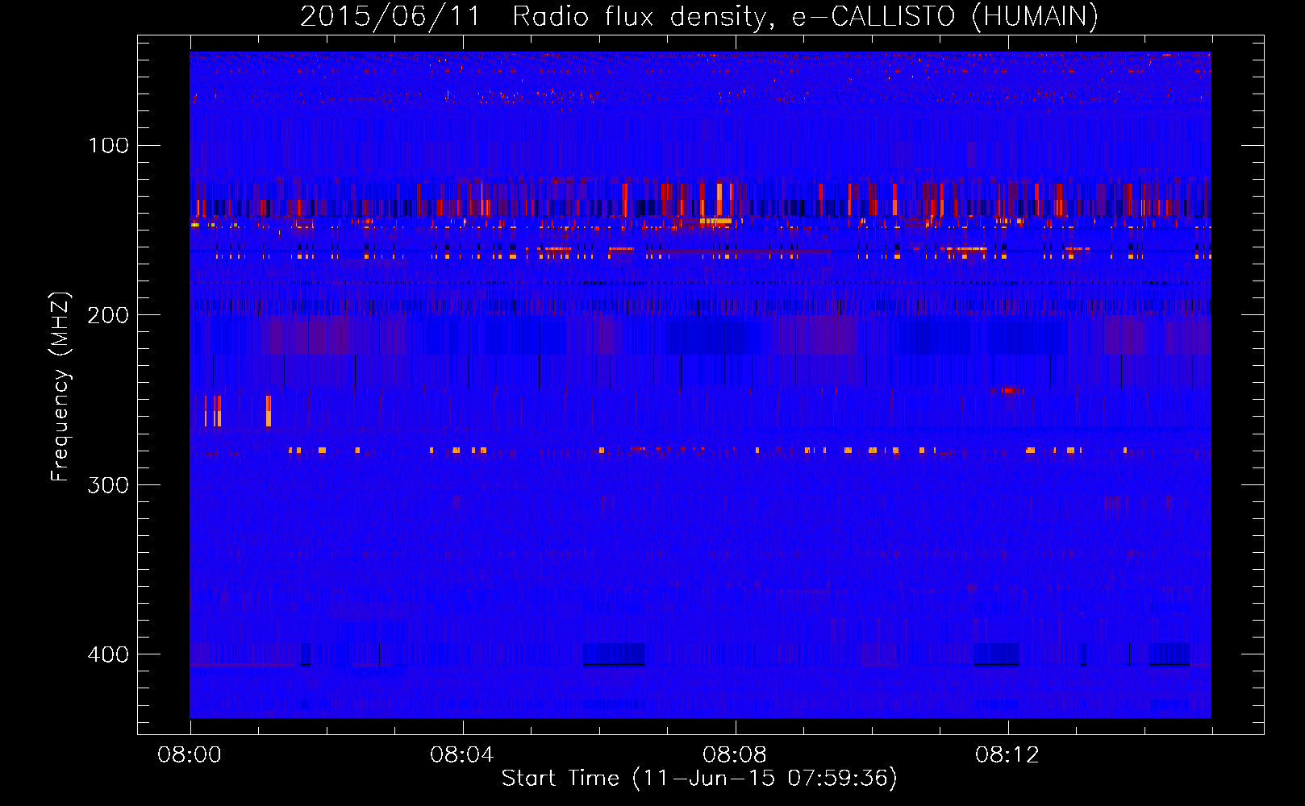Viewport: 1305px width, 806px height.
Task: Click the "Start Time (11-Jun-15 07:59:36)" label
Action: pos(699,778)
